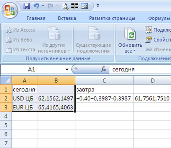Expand the undo history dropdown arrow
The width and height of the screenshot is (171, 148).
click(43, 6)
